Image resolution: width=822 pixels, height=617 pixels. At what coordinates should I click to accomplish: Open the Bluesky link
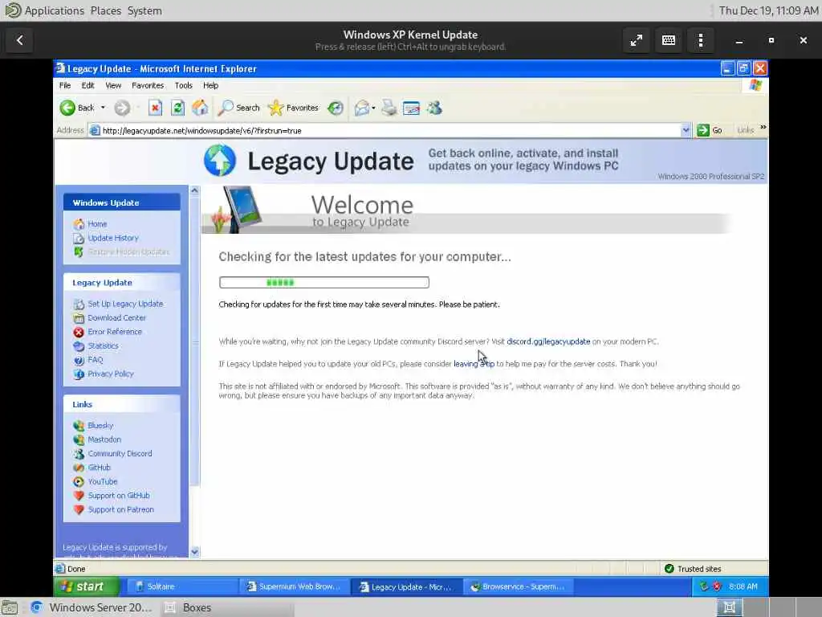point(100,426)
